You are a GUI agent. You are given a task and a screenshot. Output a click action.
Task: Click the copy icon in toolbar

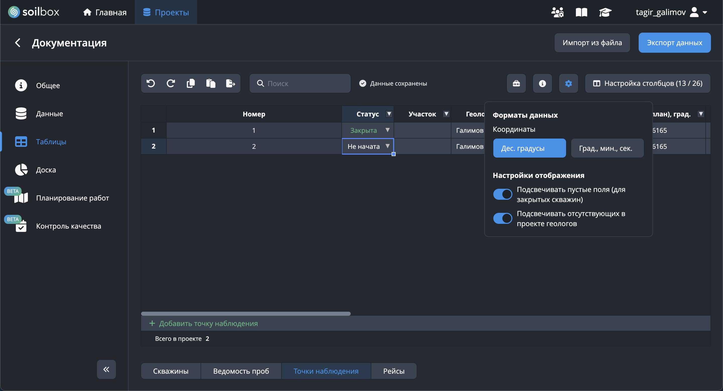click(x=191, y=83)
